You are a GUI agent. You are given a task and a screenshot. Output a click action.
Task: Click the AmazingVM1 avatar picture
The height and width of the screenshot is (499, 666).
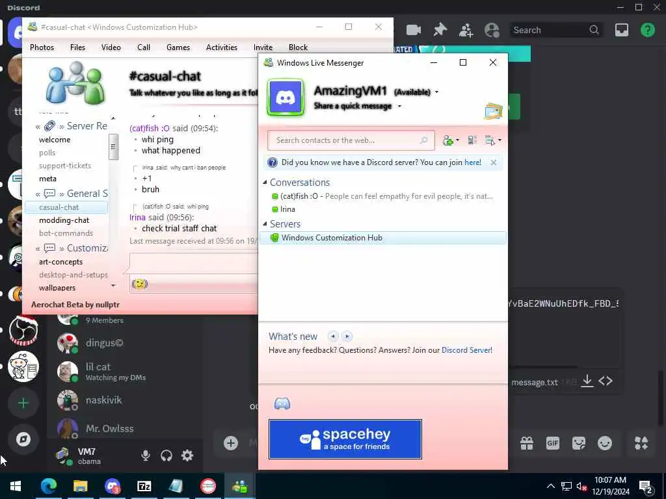tap(285, 97)
